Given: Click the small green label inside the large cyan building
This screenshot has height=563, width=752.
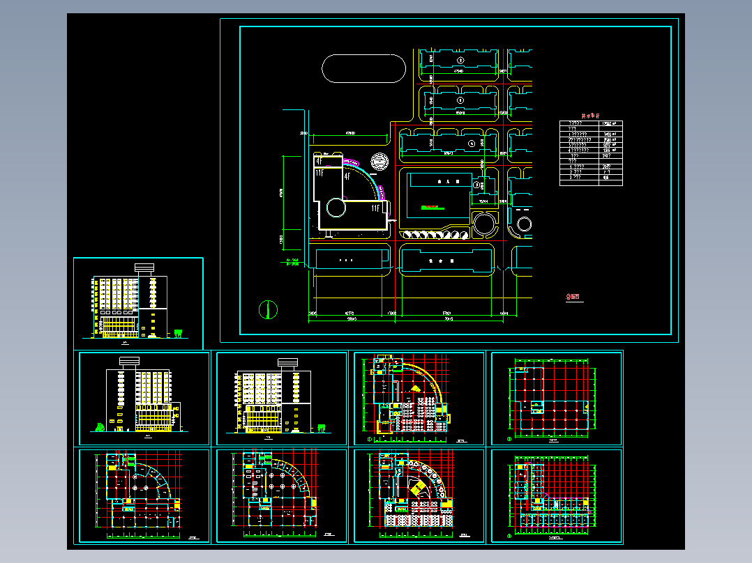Looking at the screenshot, I should point(433,208).
